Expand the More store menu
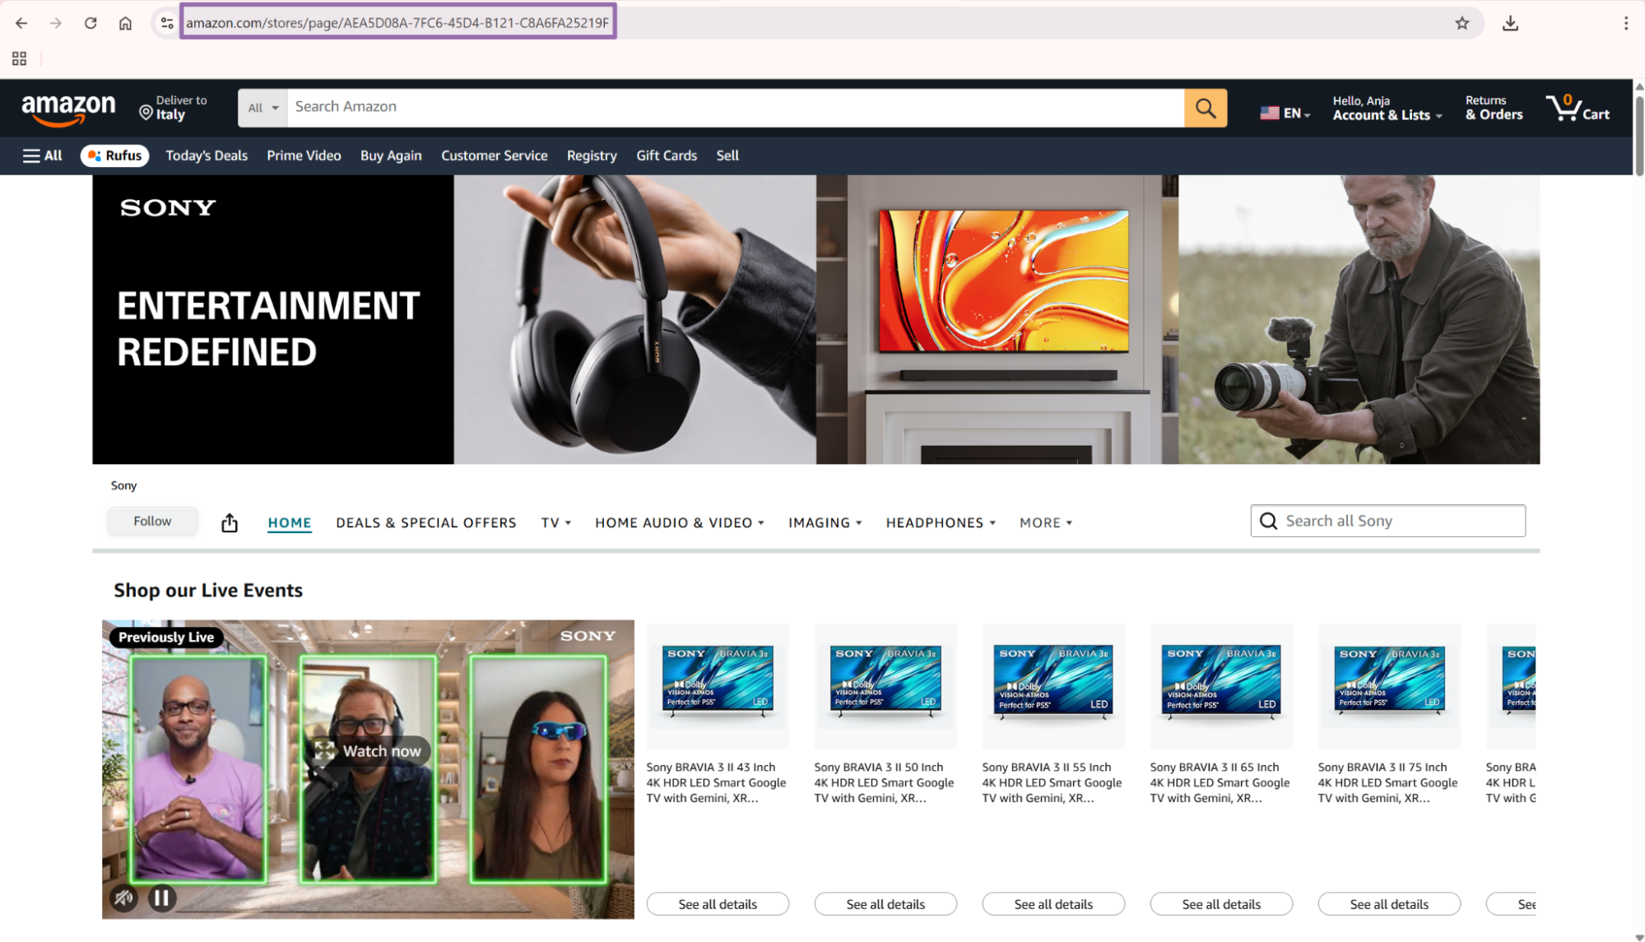Screen dimensions: 1645x942 (x=1045, y=522)
